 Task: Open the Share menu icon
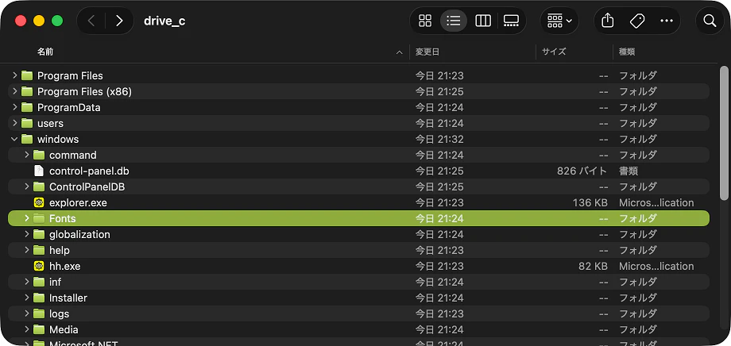click(607, 21)
